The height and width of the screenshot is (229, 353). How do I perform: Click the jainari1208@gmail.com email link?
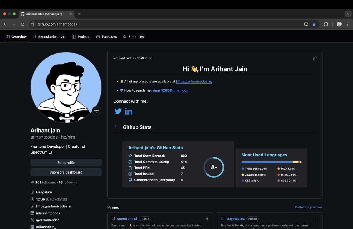point(170,90)
